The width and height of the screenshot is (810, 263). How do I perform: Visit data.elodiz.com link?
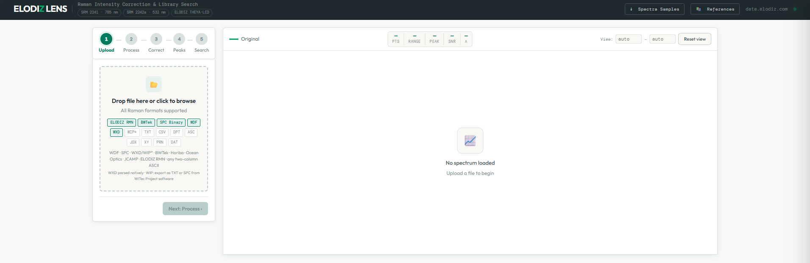coord(766,9)
